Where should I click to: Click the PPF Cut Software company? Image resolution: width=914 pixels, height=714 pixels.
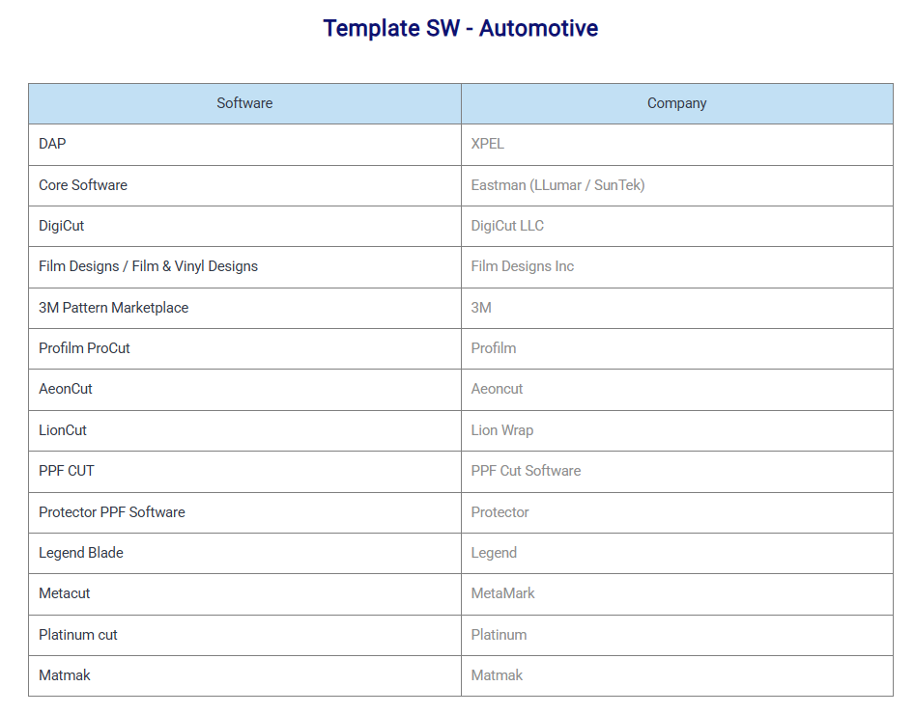pos(526,471)
